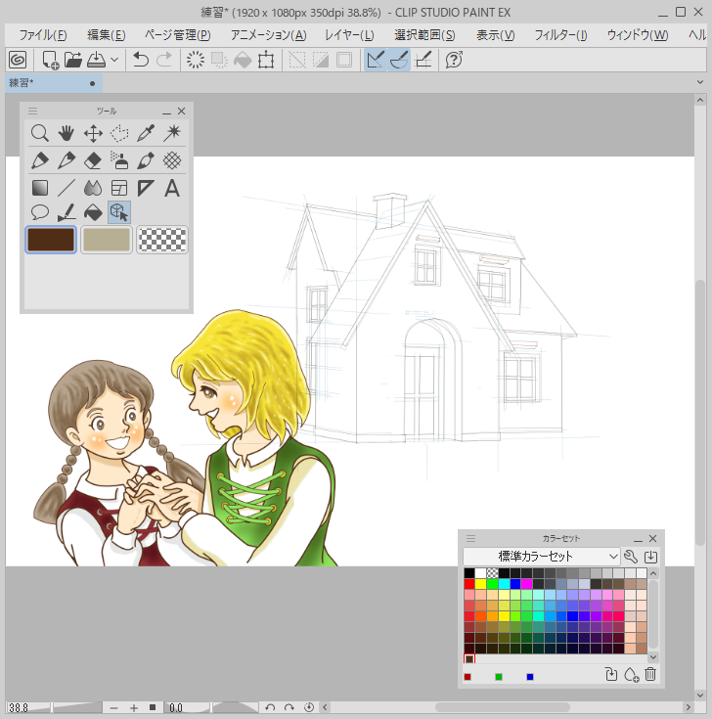Select the Gradient tool

tap(40, 188)
